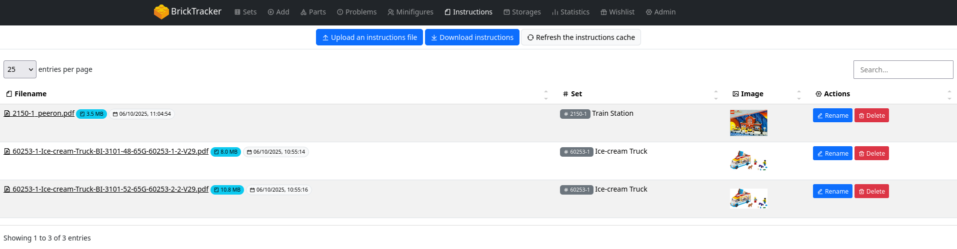Navigate to Minifigures
Image resolution: width=957 pixels, height=249 pixels.
[410, 12]
